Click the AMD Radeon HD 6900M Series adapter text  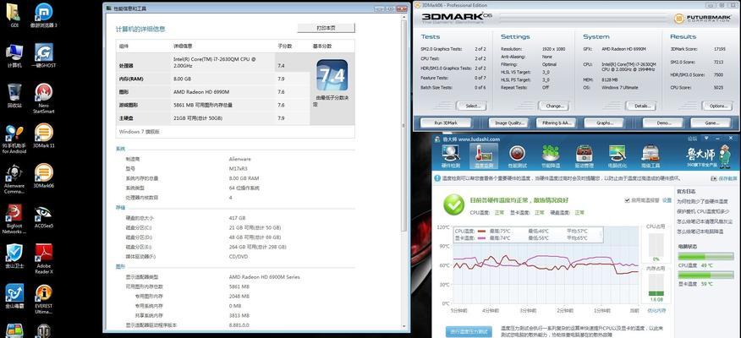click(264, 277)
